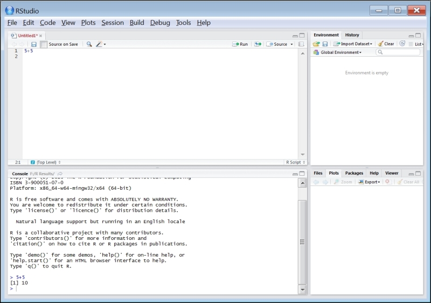Switch to the Packages tab

point(354,173)
